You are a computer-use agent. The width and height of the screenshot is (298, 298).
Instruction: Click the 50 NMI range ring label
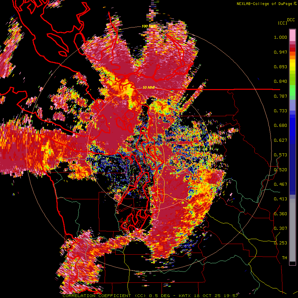(x=149, y=87)
